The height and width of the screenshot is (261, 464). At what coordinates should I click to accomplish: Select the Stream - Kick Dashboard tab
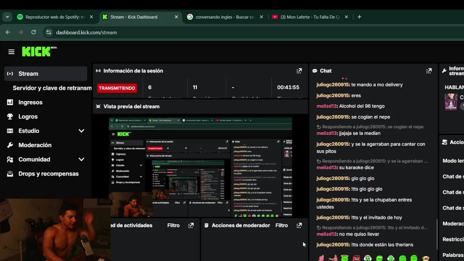pyautogui.click(x=140, y=17)
